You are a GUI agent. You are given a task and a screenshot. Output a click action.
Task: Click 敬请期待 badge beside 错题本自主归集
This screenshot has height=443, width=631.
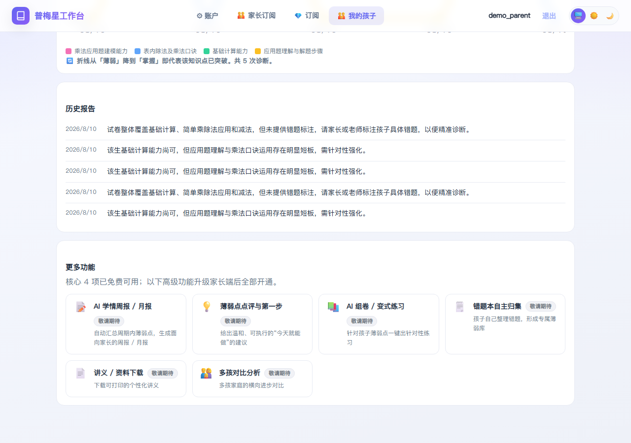541,306
